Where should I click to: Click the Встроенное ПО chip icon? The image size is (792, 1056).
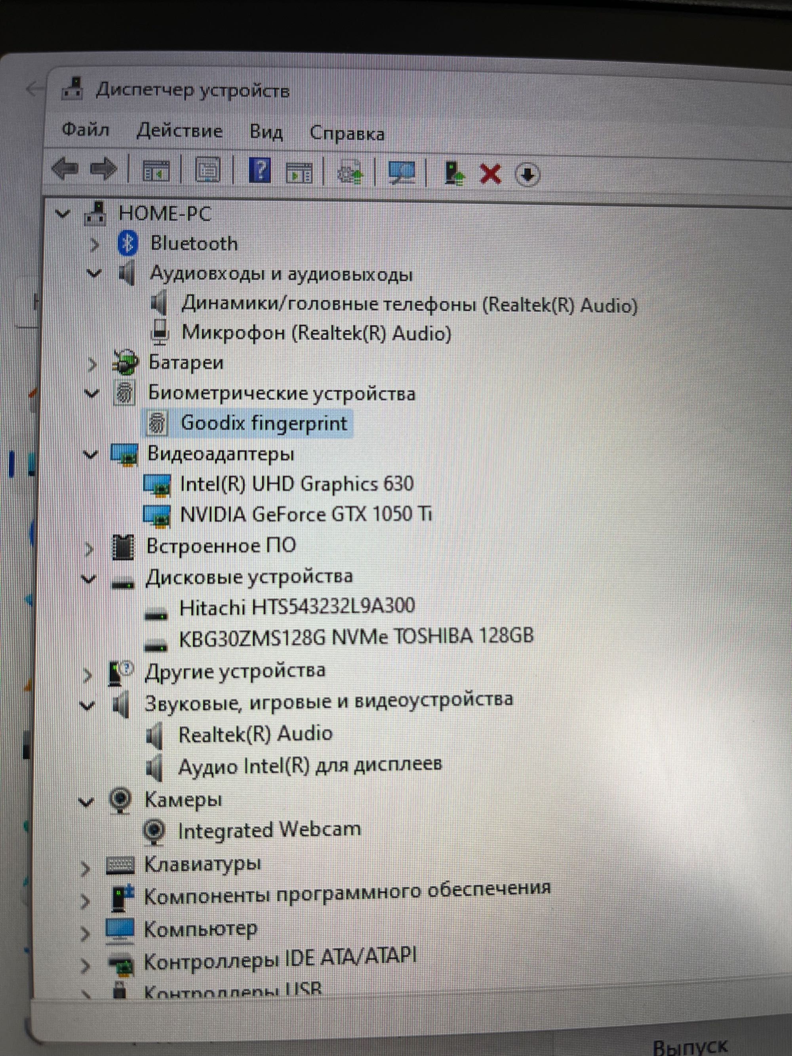[x=123, y=548]
